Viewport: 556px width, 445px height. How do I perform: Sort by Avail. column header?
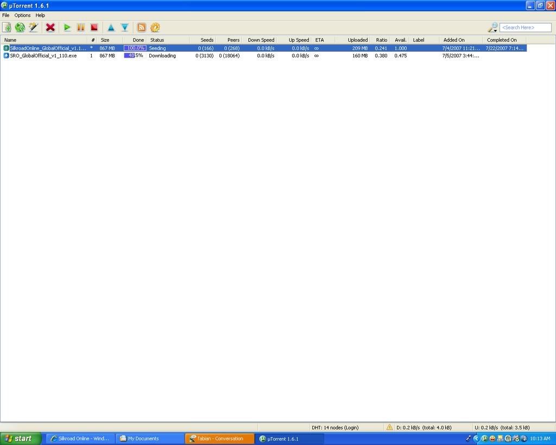click(400, 40)
